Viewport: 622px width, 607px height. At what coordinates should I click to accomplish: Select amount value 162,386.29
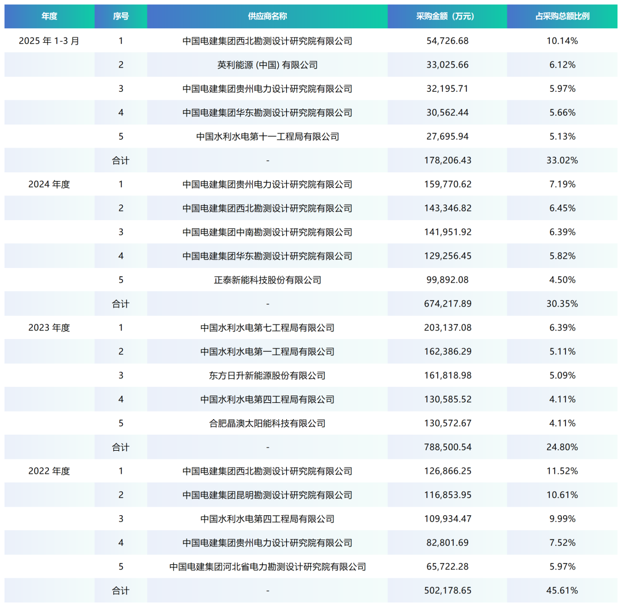[x=447, y=351]
